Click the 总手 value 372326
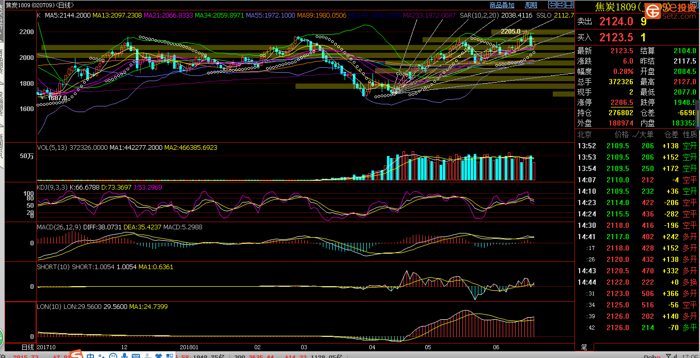700x358 pixels. [x=620, y=82]
